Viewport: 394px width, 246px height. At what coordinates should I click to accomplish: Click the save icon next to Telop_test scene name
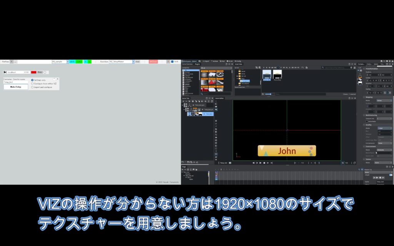(230, 163)
